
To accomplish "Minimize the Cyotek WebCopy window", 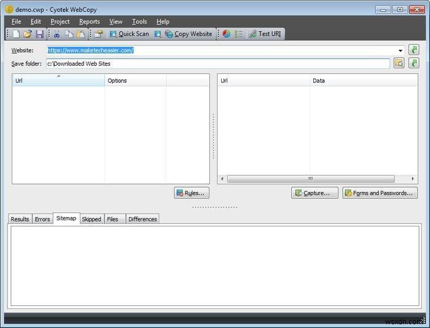I will click(x=383, y=10).
